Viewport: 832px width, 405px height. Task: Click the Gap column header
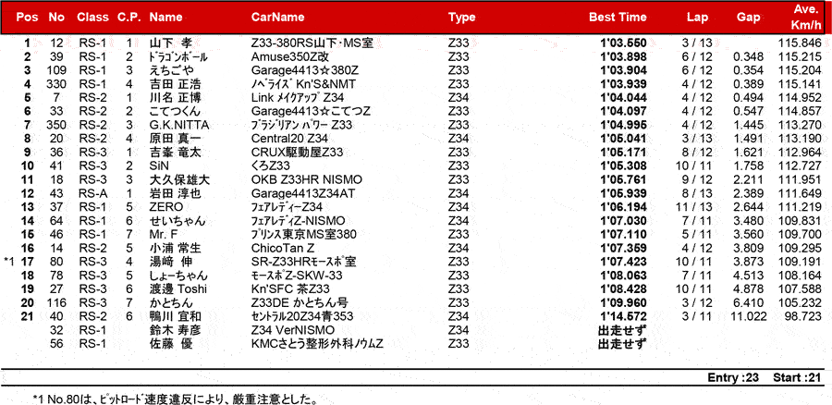pos(749,18)
